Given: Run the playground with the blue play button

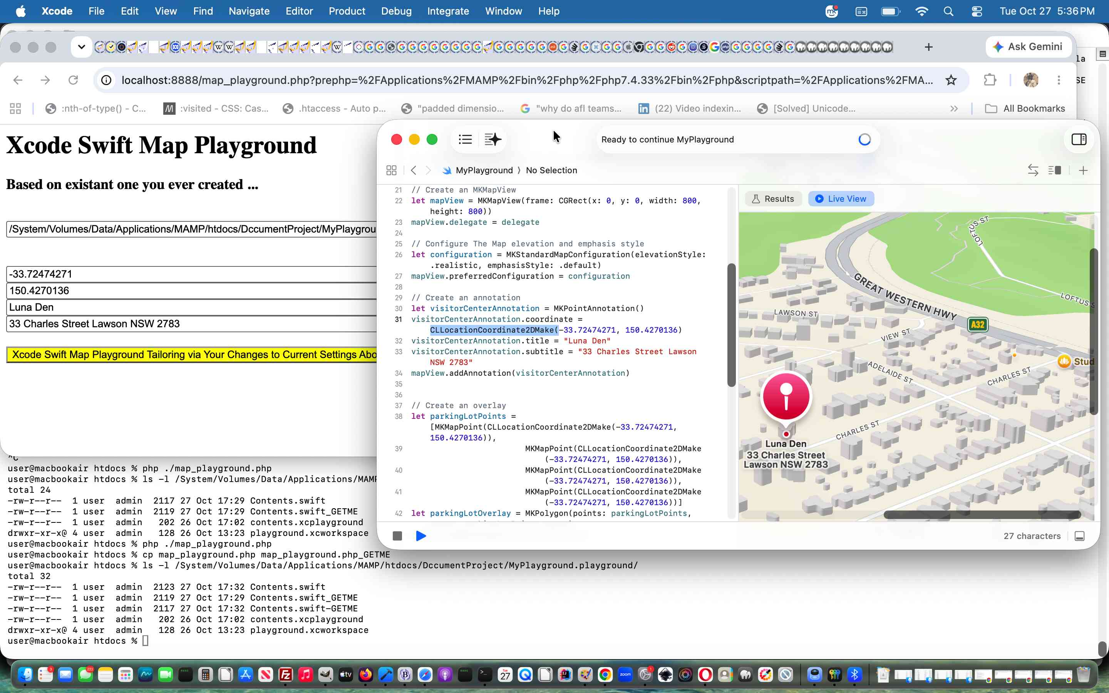Looking at the screenshot, I should point(420,536).
